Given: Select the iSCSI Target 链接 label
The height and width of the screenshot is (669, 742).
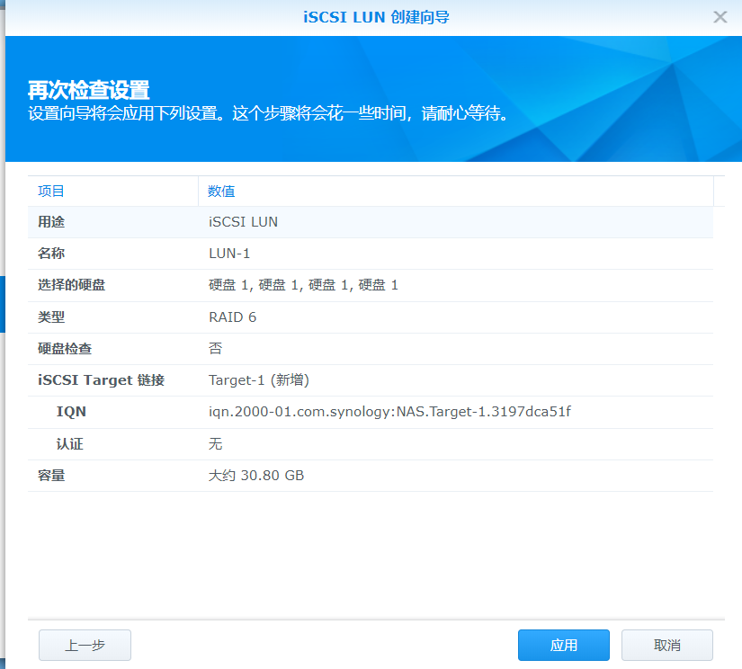Looking at the screenshot, I should coord(101,380).
